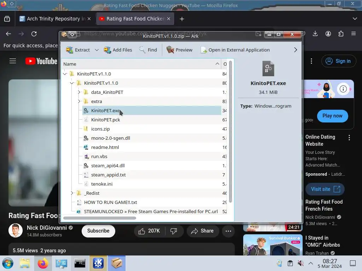Click Share on YouTube video
Image resolution: width=362 pixels, height=271 pixels.
[x=202, y=231]
